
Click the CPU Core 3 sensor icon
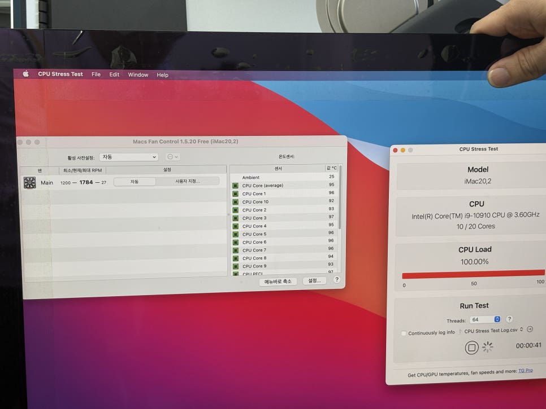point(235,218)
